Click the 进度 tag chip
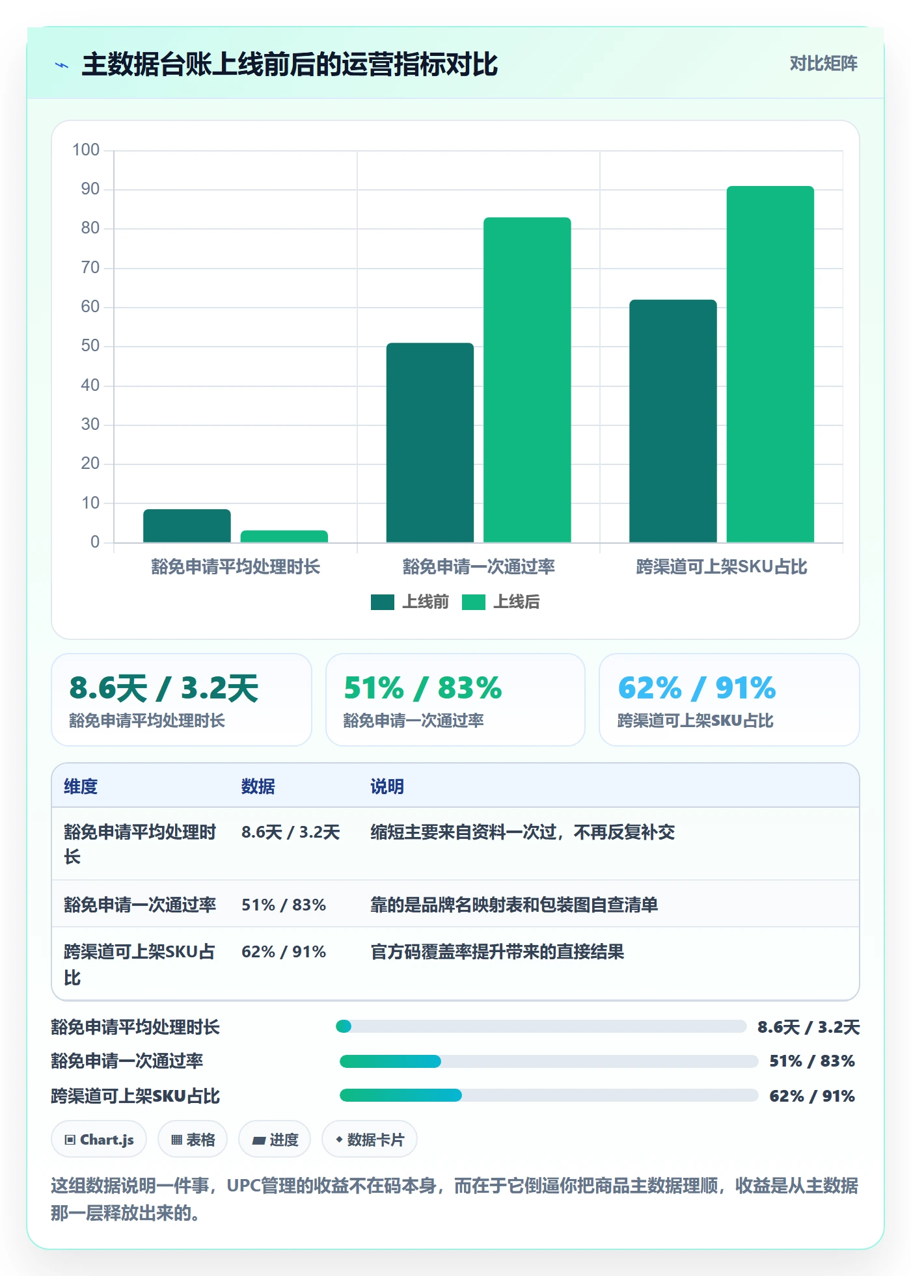The image size is (911, 1276). pyautogui.click(x=275, y=1139)
